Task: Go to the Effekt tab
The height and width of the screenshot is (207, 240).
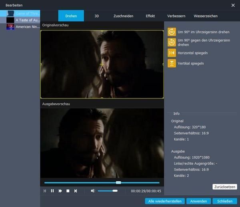Action: pyautogui.click(x=150, y=16)
